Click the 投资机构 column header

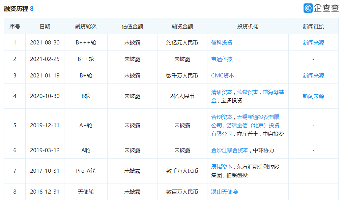(248, 26)
